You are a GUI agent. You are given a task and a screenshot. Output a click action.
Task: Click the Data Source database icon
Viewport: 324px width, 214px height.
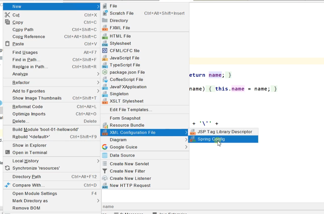105,155
